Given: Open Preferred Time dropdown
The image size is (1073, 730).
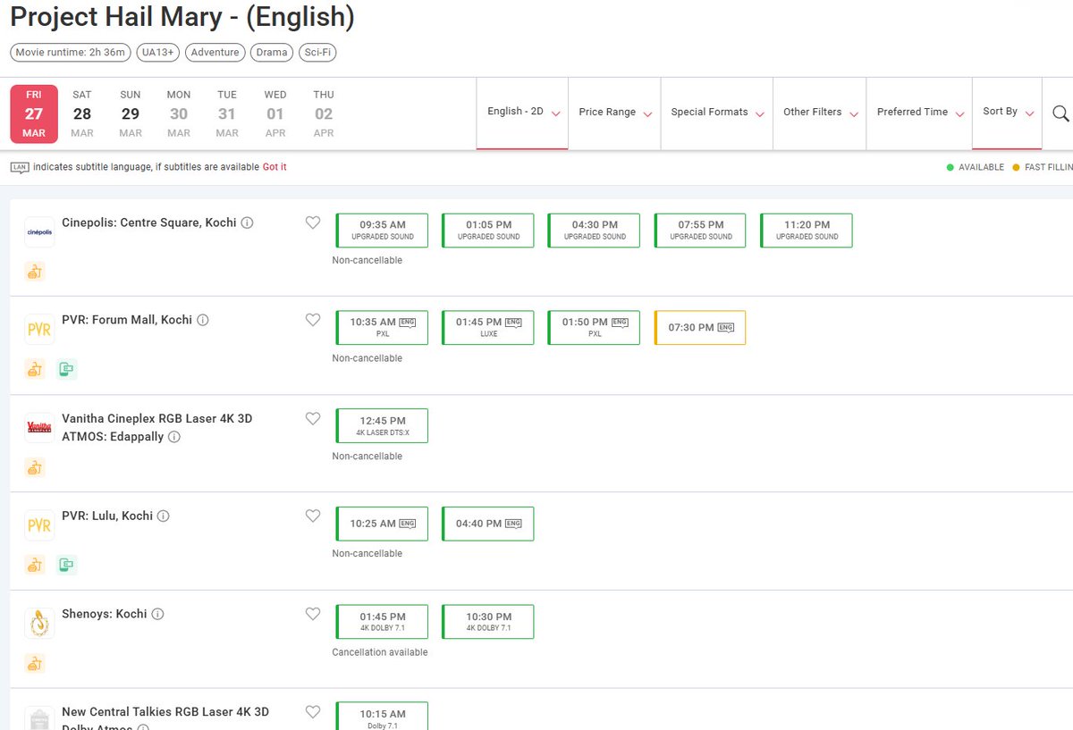Looking at the screenshot, I should tap(919, 113).
